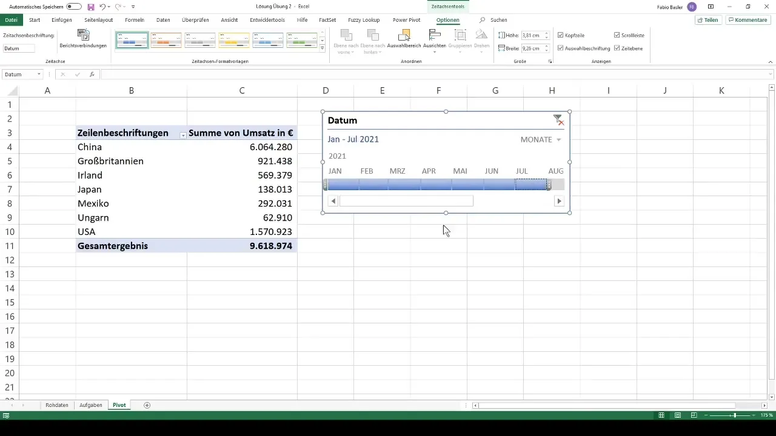Image resolution: width=776 pixels, height=436 pixels.
Task: Decrease the Breite spinner down arrow
Action: pos(547,50)
